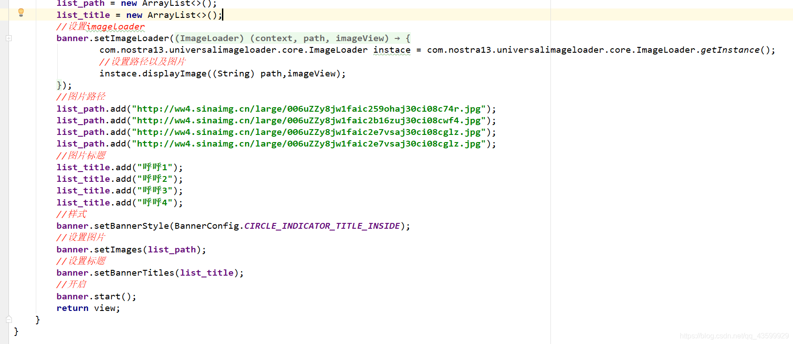Click the //设置imageloader comment
The image size is (793, 344).
click(101, 27)
